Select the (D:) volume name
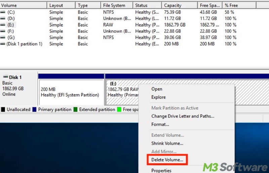Image resolution: width=269 pixels, height=173 pixels. coord(11,18)
